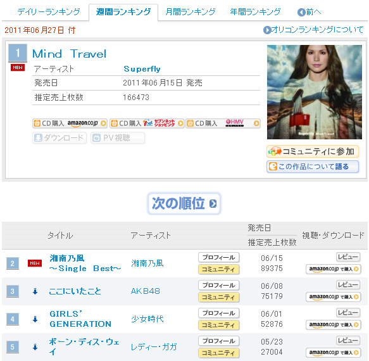This screenshot has width=369, height=361.
Task: Open プロフィール for 少女時代
Action: point(219,313)
